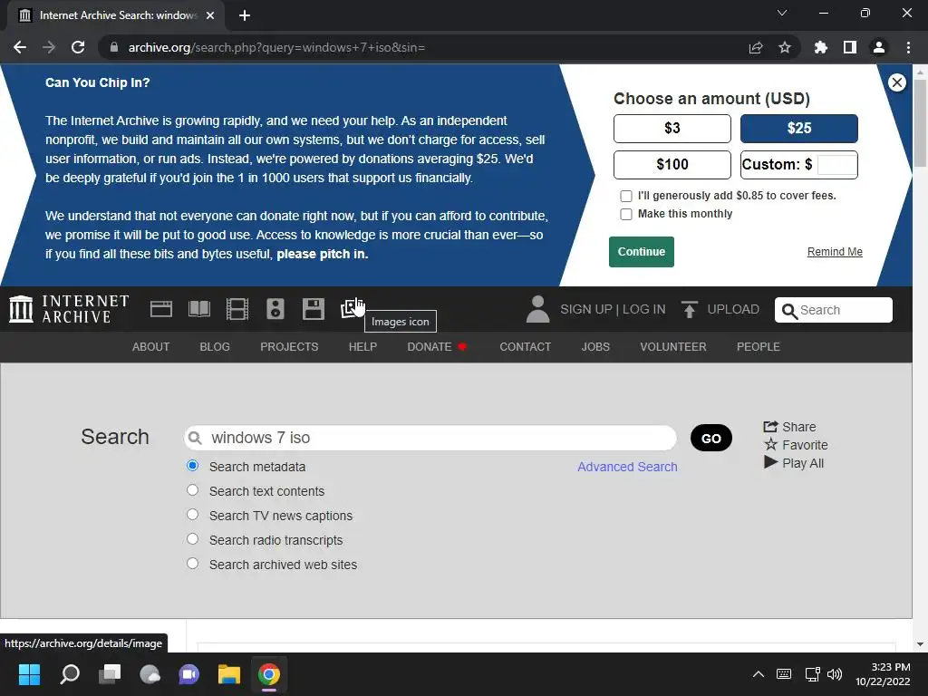
Task: Click browser Back arrow
Action: tap(20, 47)
